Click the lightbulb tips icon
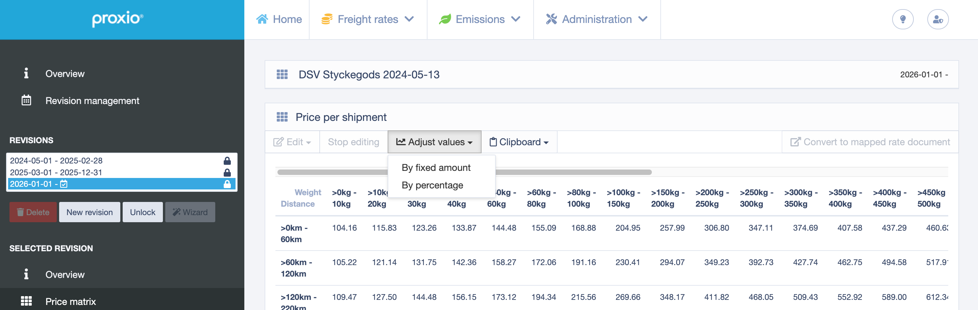The width and height of the screenshot is (978, 310). [x=902, y=19]
